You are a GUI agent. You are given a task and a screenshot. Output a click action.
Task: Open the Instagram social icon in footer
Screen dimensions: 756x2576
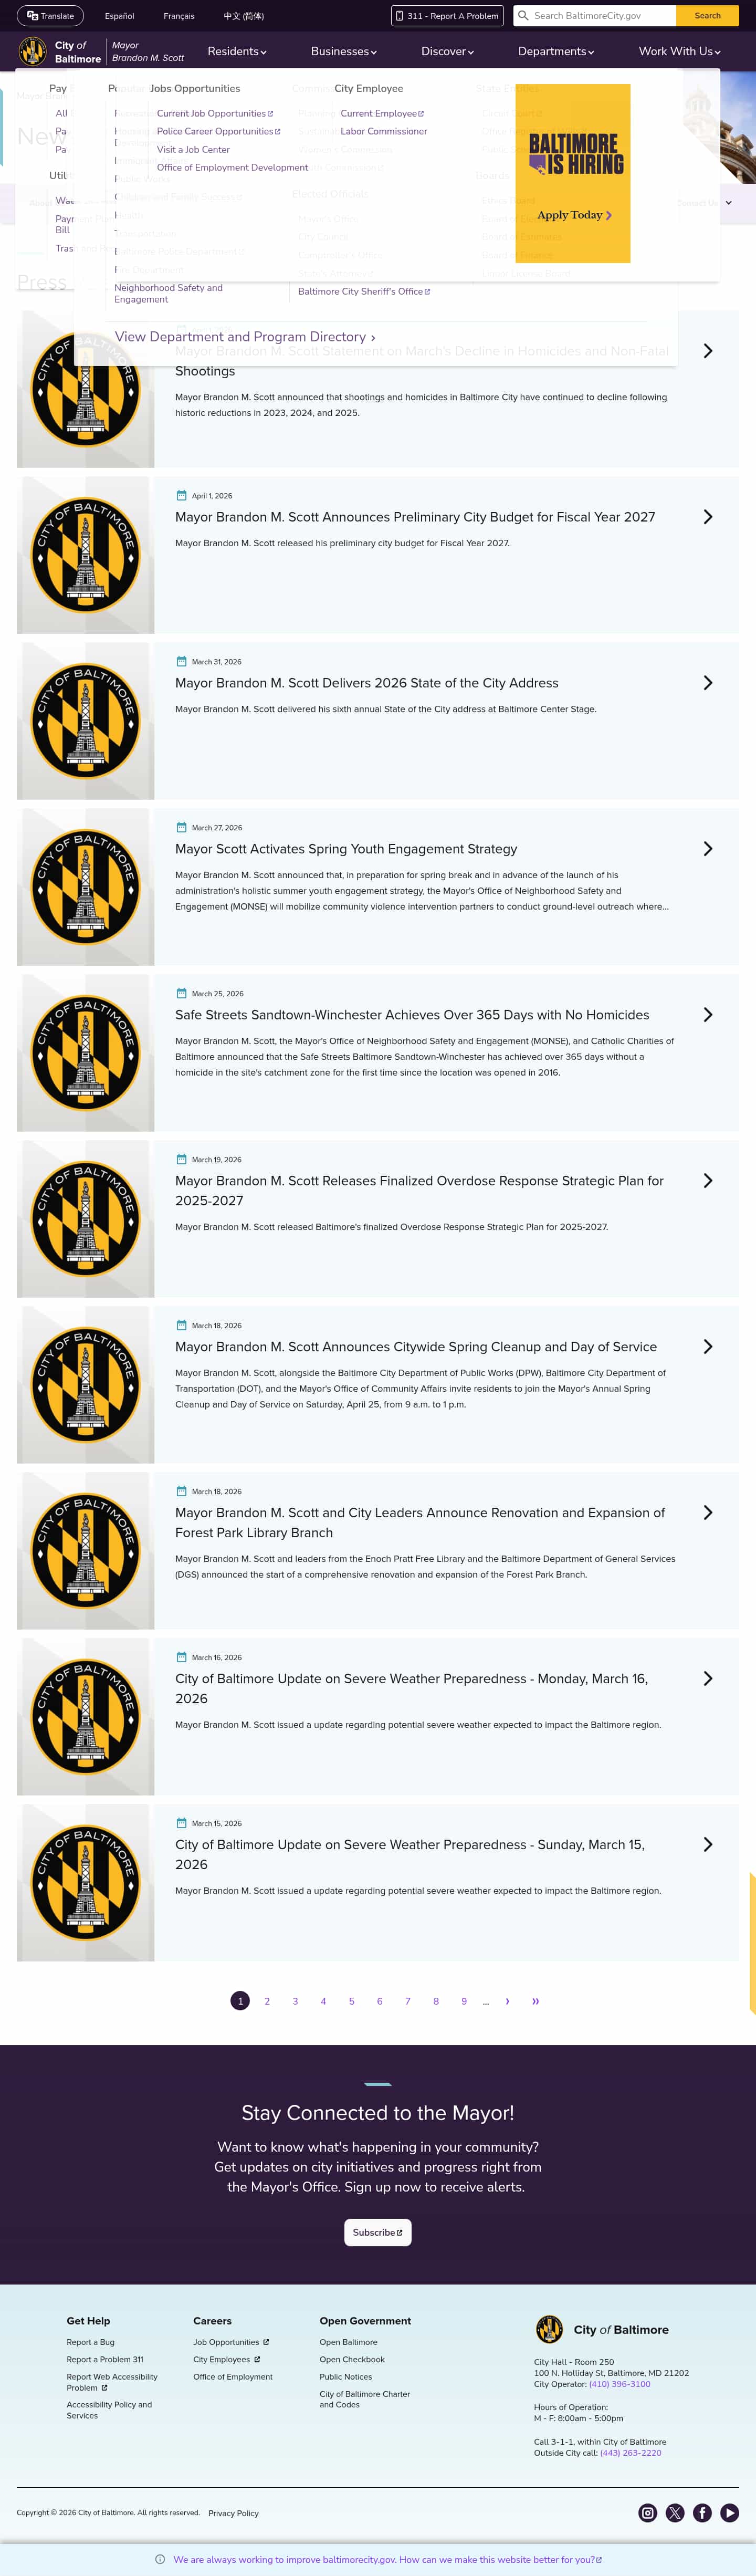point(648,2512)
